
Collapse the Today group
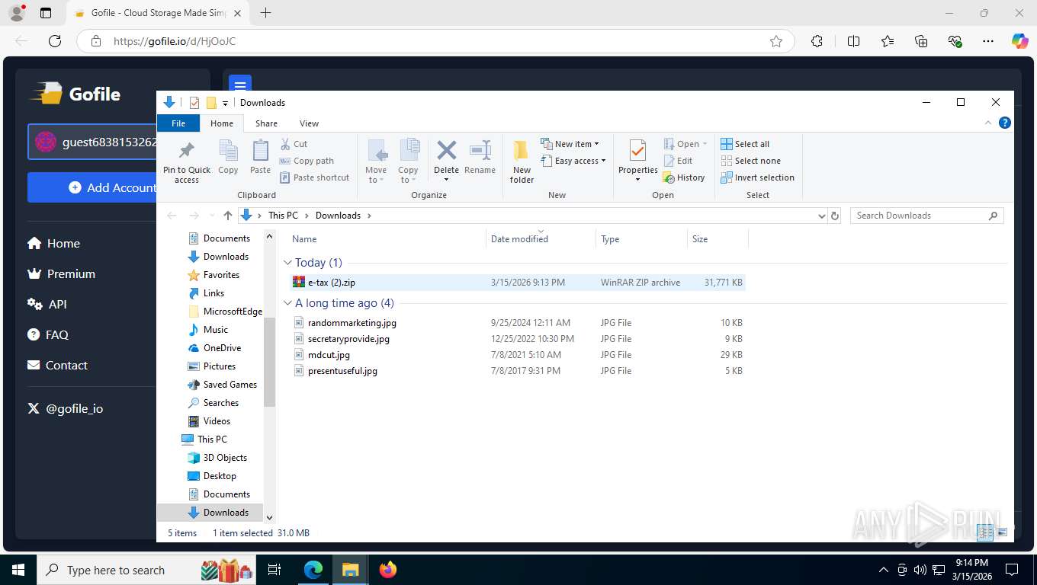287,263
